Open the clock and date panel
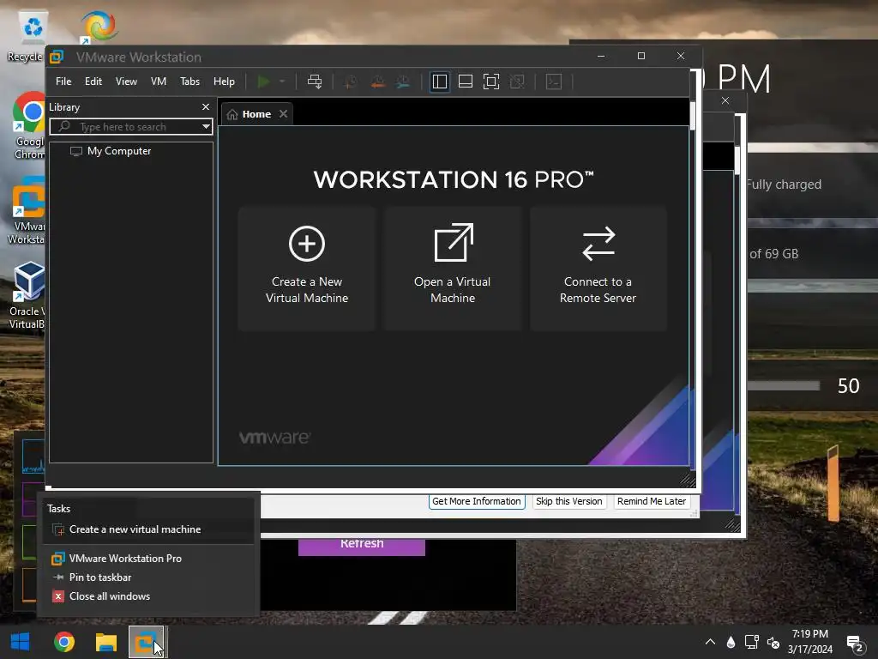Screen dimensions: 878x659 point(809,642)
